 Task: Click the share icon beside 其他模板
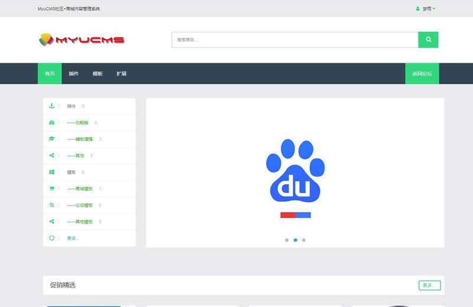tap(51, 221)
